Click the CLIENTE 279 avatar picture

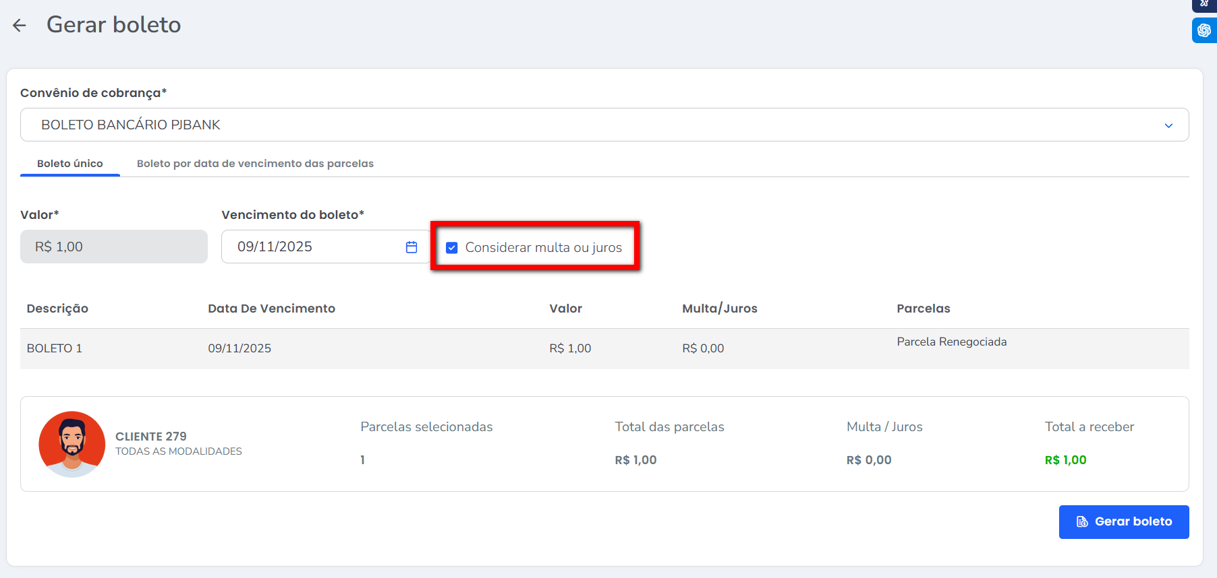click(72, 444)
